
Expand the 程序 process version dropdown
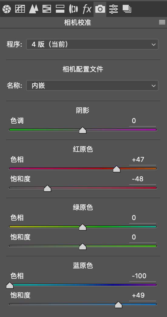pos(92,44)
